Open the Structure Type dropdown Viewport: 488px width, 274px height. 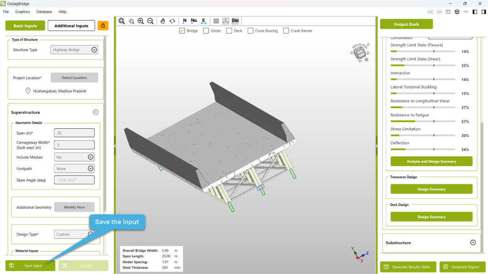(74, 50)
